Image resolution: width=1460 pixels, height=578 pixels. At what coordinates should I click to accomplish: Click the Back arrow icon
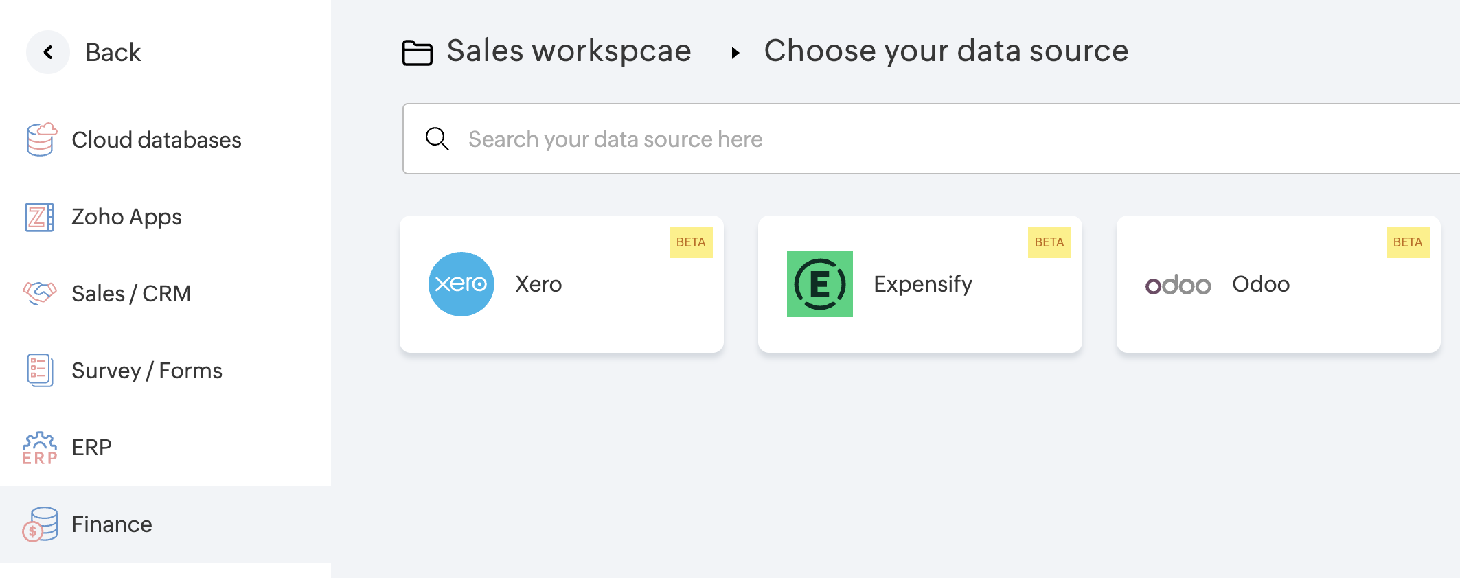tap(48, 52)
